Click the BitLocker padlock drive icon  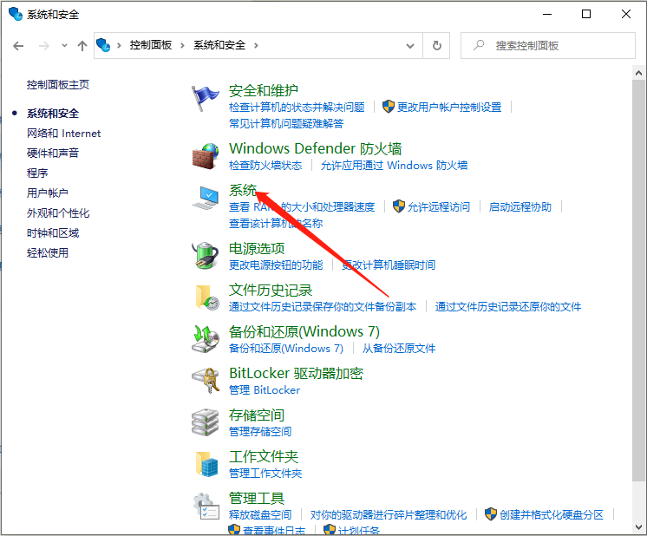pyautogui.click(x=205, y=381)
